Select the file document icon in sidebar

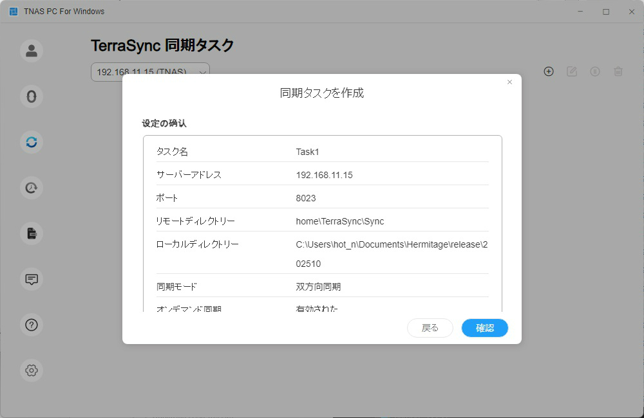click(x=32, y=233)
